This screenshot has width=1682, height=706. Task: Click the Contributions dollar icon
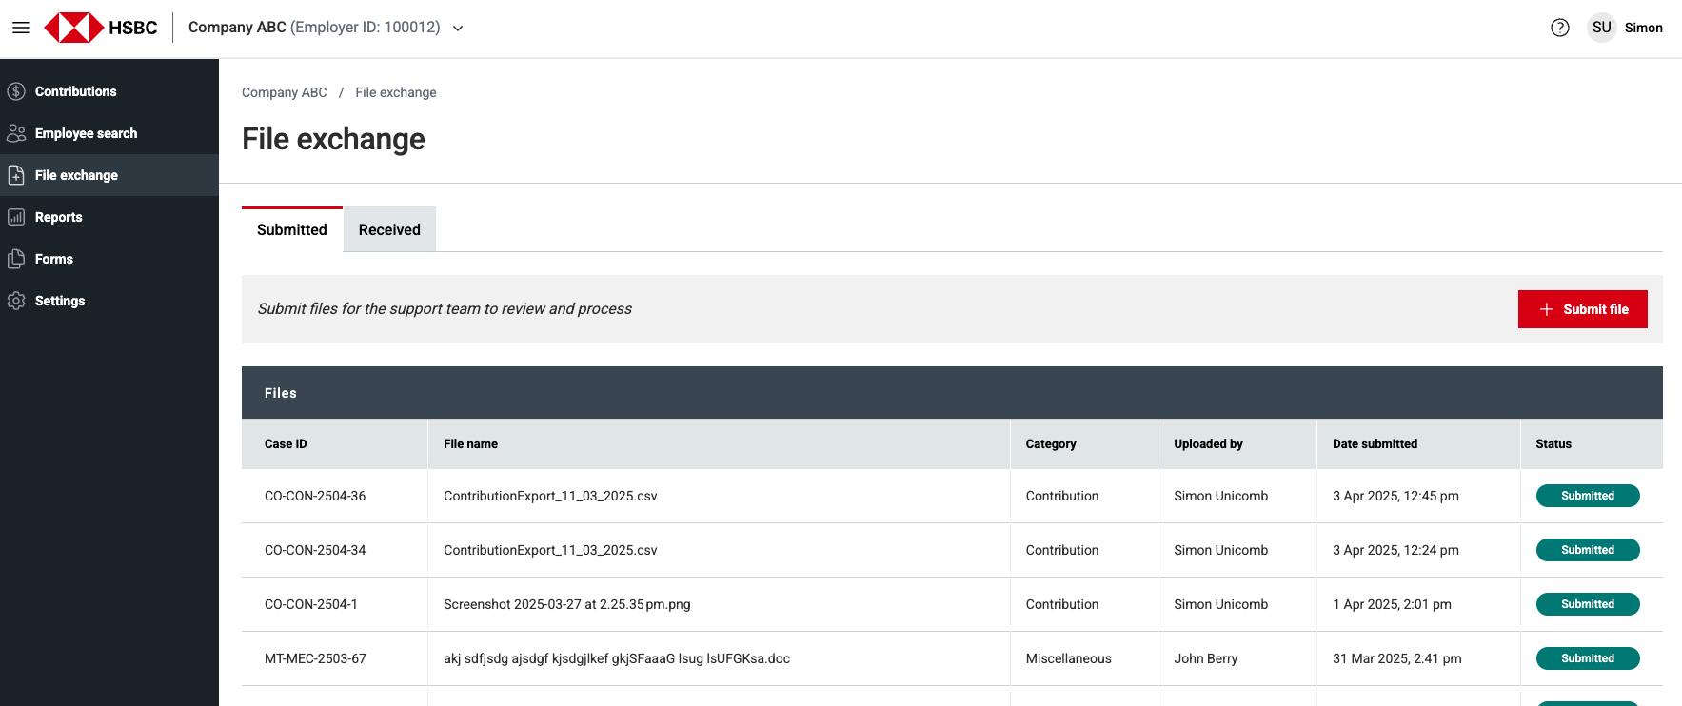coord(16,91)
